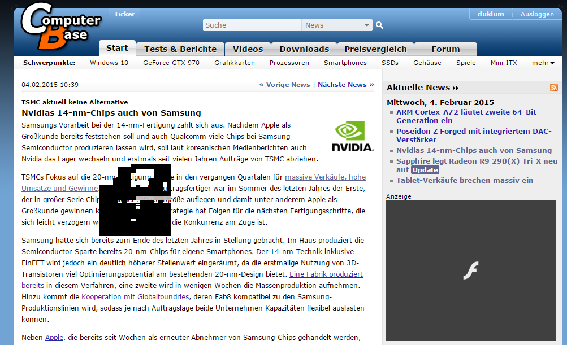Viewport: 567px width, 345px height.
Task: Click the Mittwoch, 4. Februar 2015 heading
Action: coord(440,102)
